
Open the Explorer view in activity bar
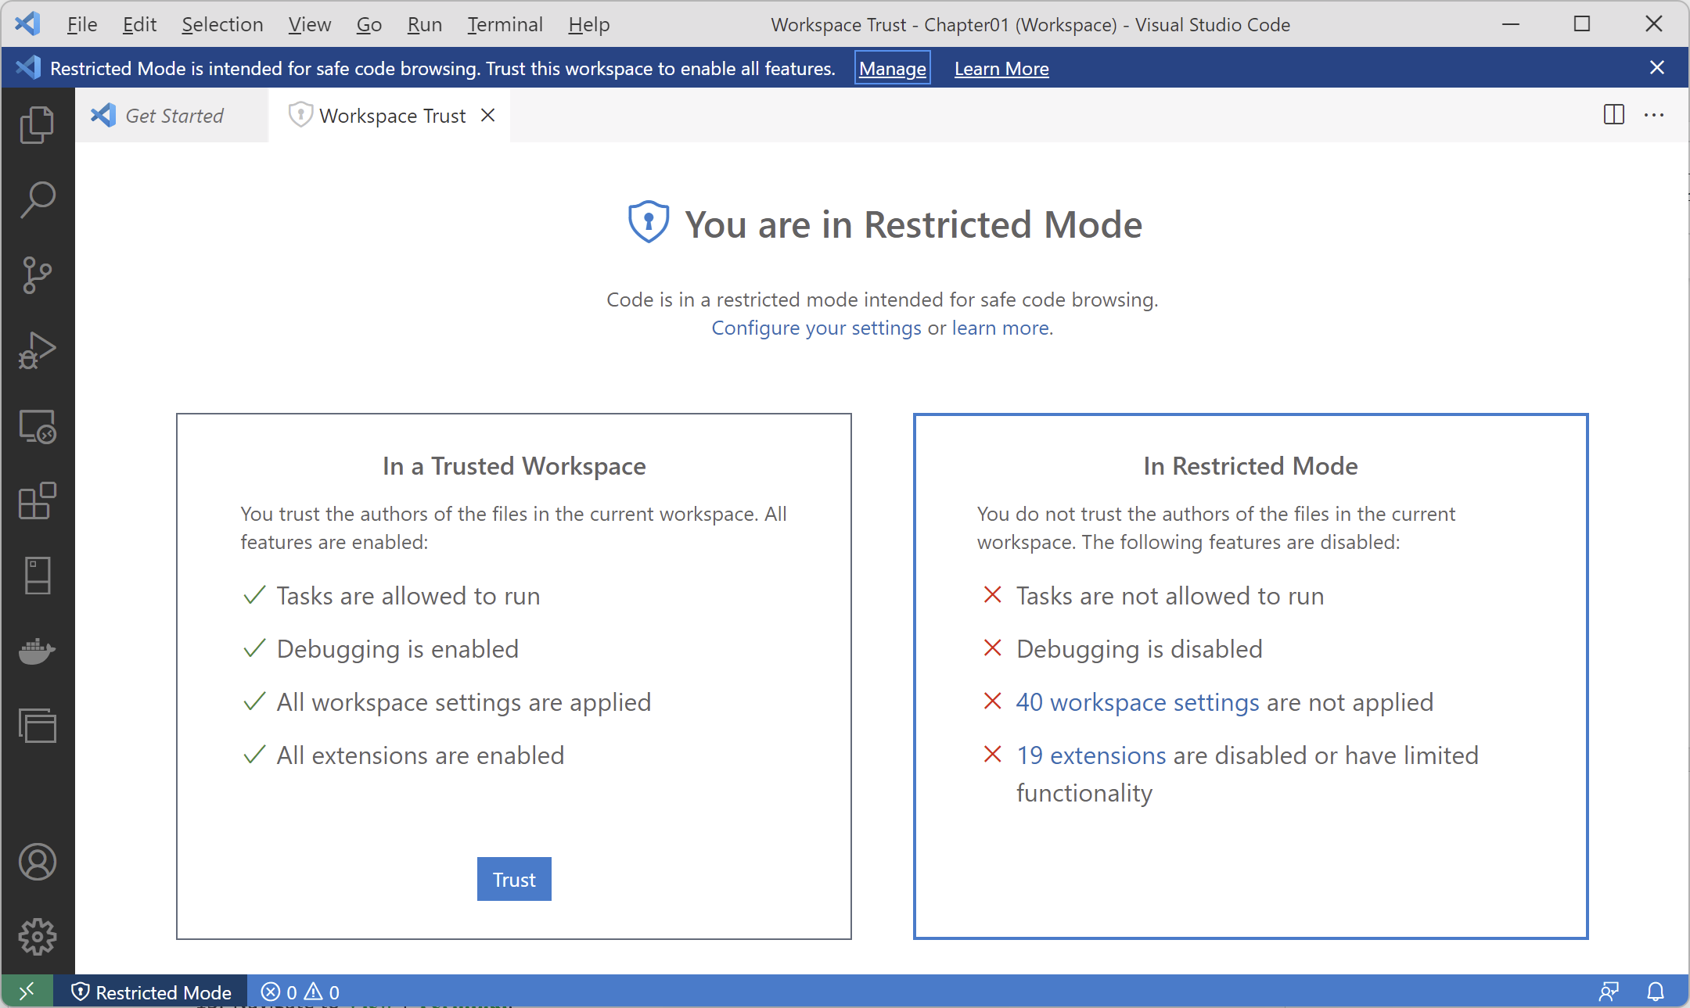(x=37, y=125)
